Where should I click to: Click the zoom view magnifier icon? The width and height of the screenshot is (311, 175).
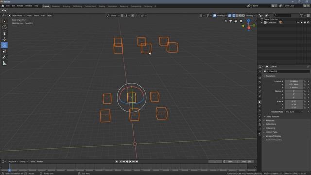tap(241, 21)
